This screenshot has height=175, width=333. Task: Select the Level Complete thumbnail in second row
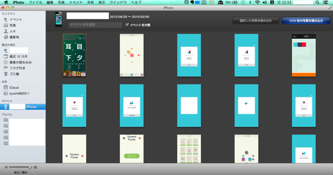pyautogui.click(x=132, y=106)
